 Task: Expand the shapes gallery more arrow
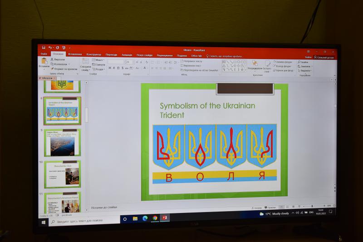pyautogui.click(x=245, y=70)
